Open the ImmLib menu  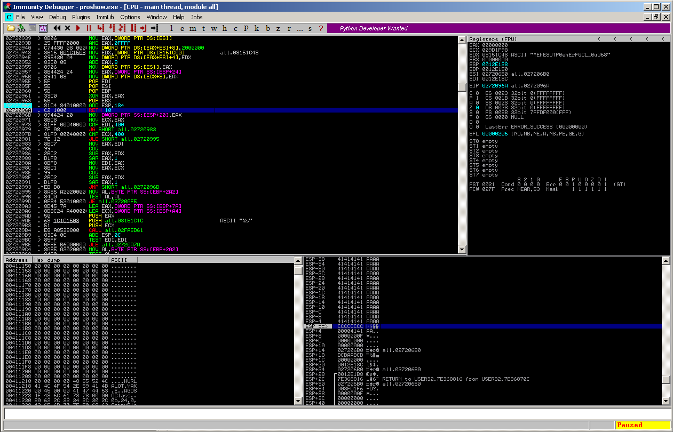105,17
